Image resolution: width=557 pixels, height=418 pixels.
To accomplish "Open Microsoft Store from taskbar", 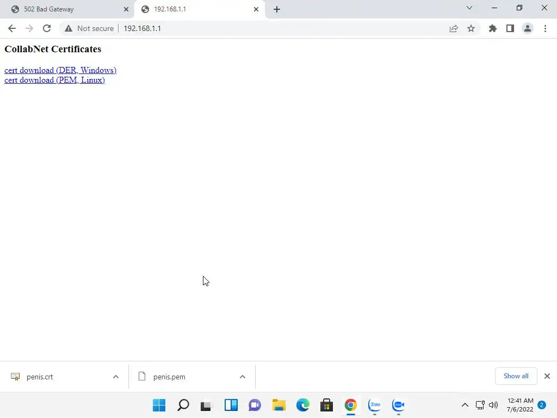I will coord(326,405).
